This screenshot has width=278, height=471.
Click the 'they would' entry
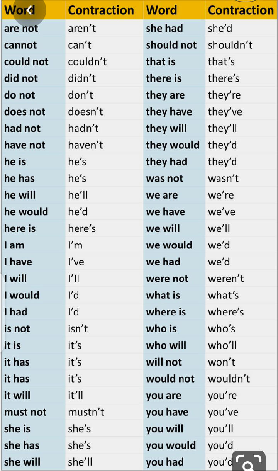(x=173, y=145)
